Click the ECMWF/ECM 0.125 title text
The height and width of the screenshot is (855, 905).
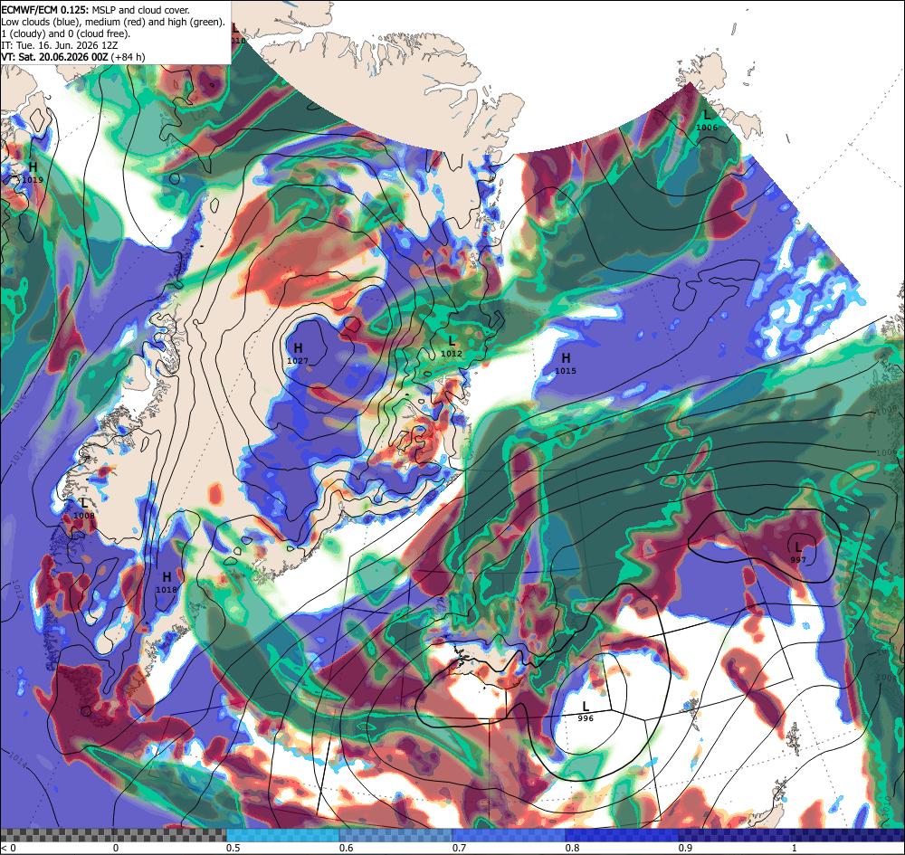[44, 10]
